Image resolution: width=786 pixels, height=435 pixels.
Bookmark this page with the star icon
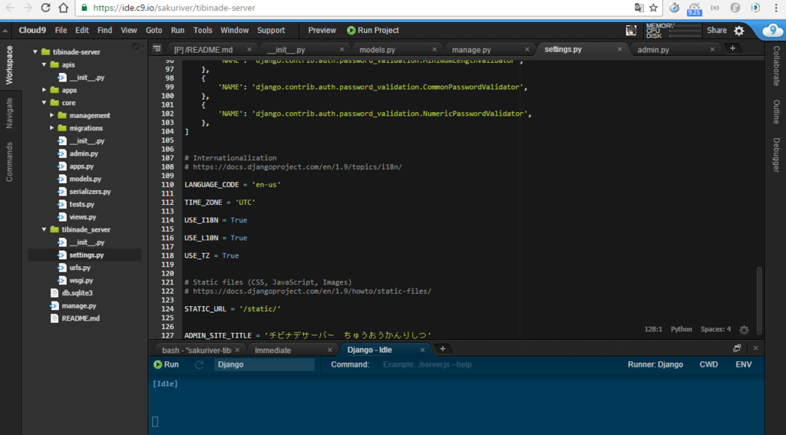[653, 8]
